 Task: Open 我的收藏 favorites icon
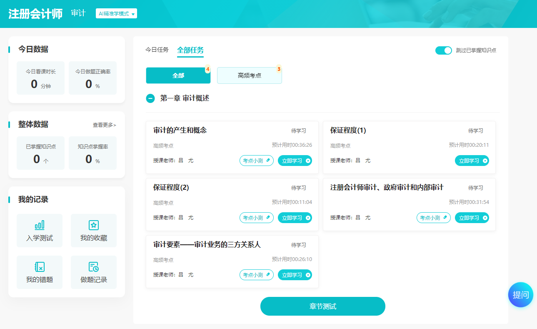tap(93, 231)
